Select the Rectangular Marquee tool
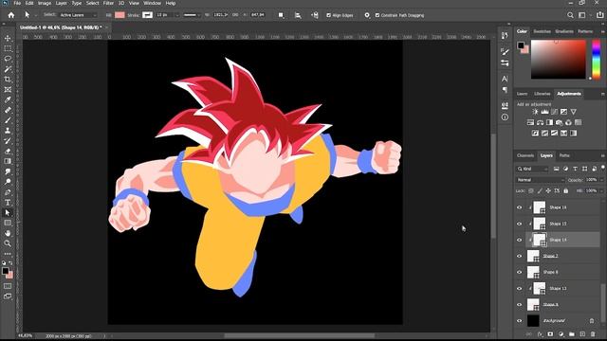This screenshot has width=607, height=341. pos(8,48)
